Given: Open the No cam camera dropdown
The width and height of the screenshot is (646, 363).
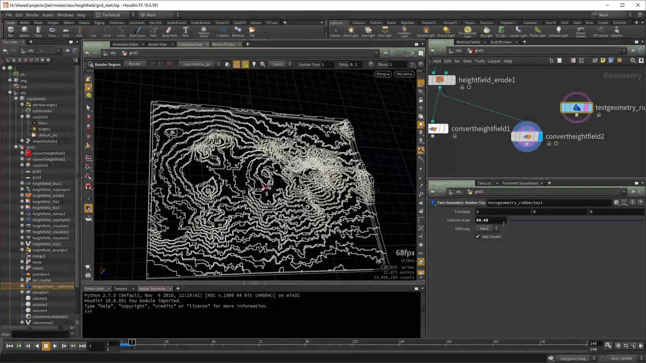Looking at the screenshot, I should (x=404, y=74).
